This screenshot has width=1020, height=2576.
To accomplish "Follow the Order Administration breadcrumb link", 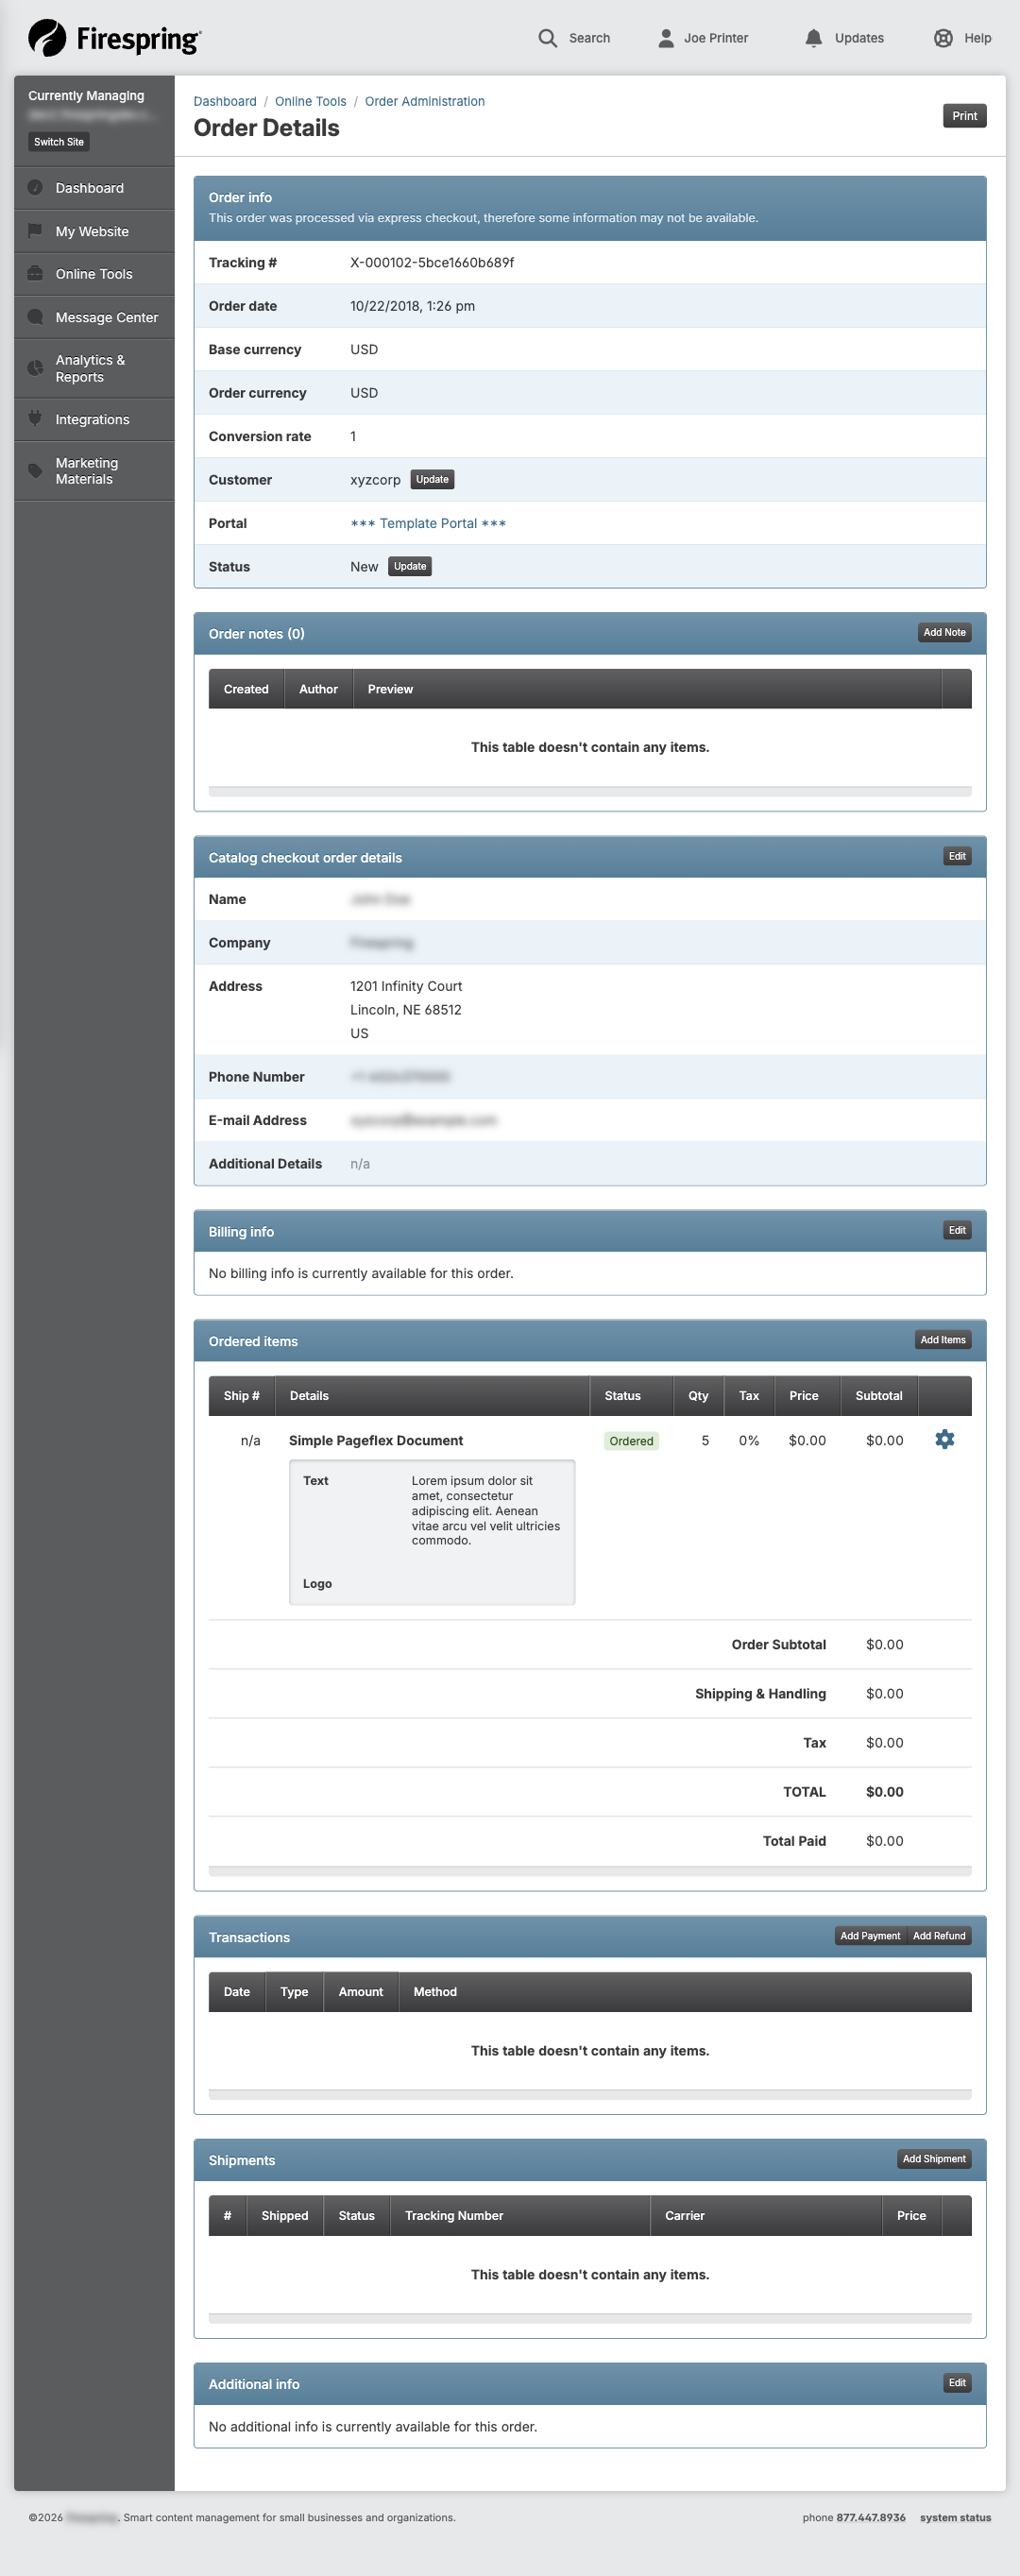I will tap(425, 101).
